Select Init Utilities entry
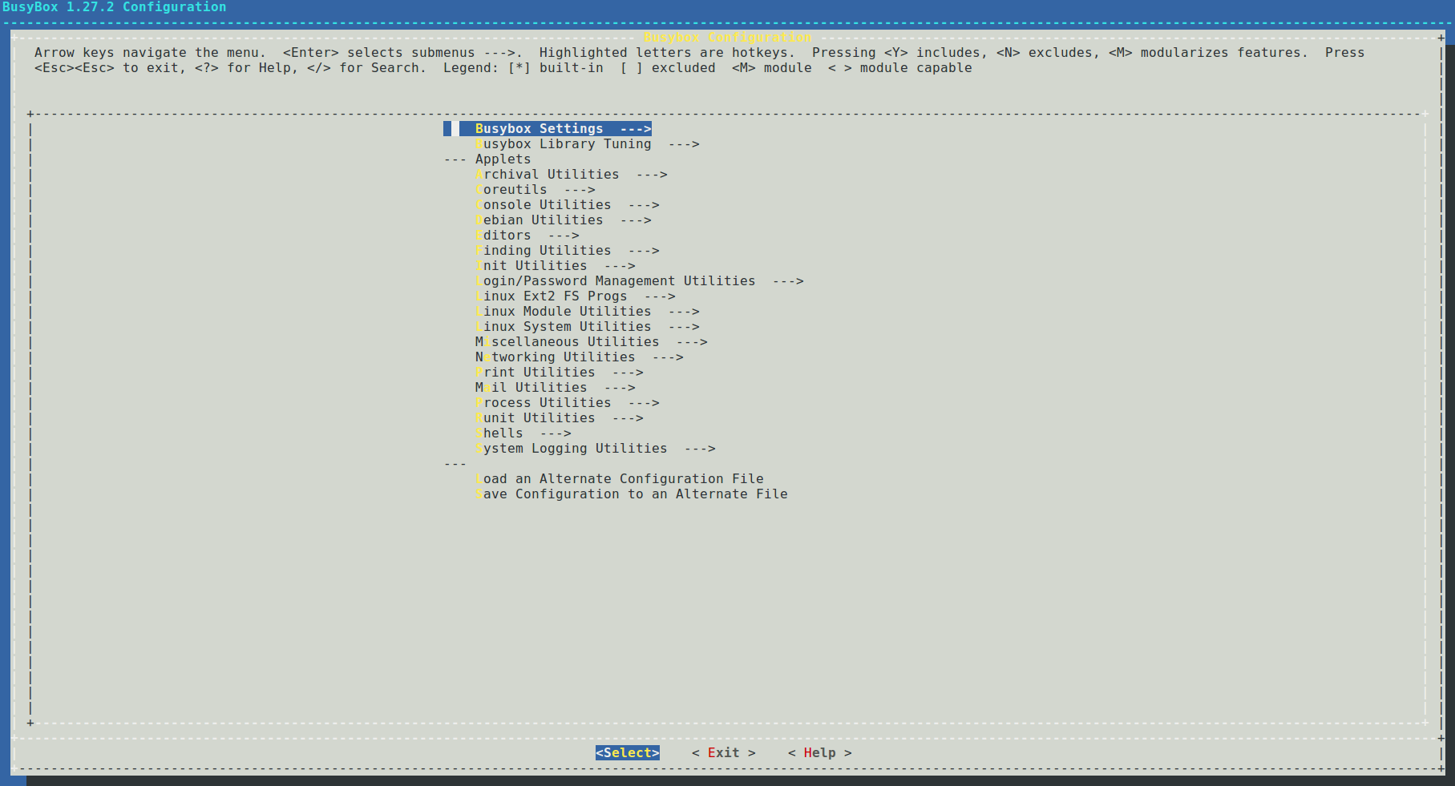This screenshot has height=786, width=1455. [x=555, y=266]
